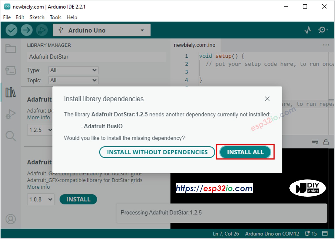Open the Serial Monitor icon
335x239 pixels.
pos(323,30)
